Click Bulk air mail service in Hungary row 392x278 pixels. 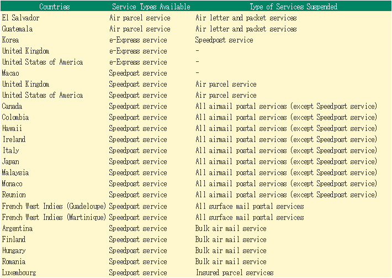[231, 250]
